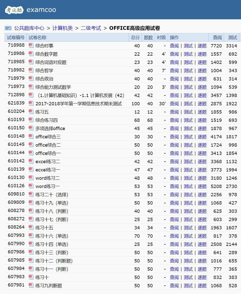
Task: Open the 公共题库中心 breadcrumb link
Action: coord(29,28)
